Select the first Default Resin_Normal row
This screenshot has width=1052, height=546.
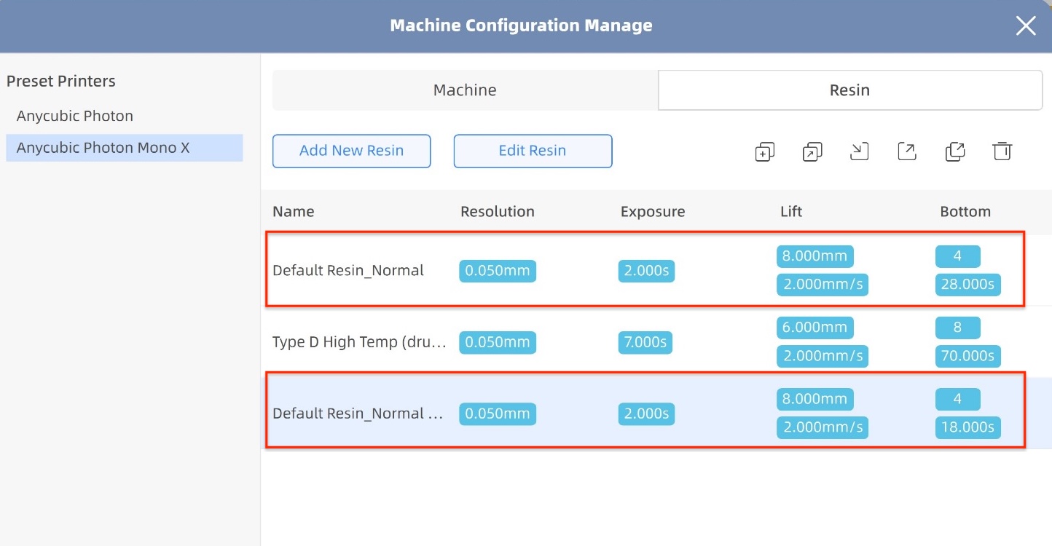point(348,271)
